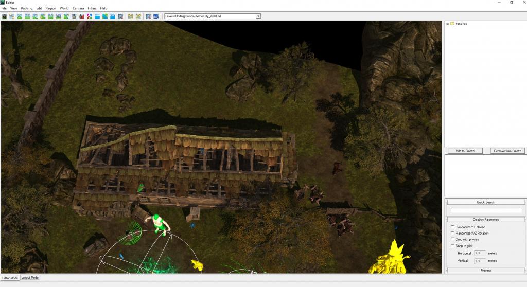Click the Remove from Palette button
Image resolution: width=527 pixels, height=287 pixels.
pos(507,151)
